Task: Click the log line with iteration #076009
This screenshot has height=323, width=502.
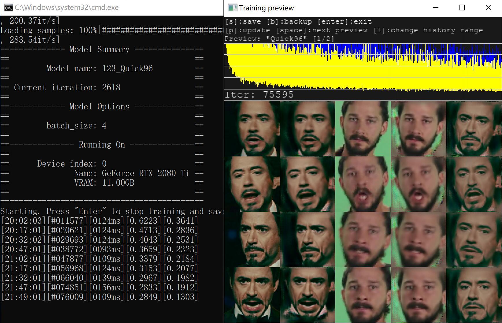Action: tap(99, 297)
